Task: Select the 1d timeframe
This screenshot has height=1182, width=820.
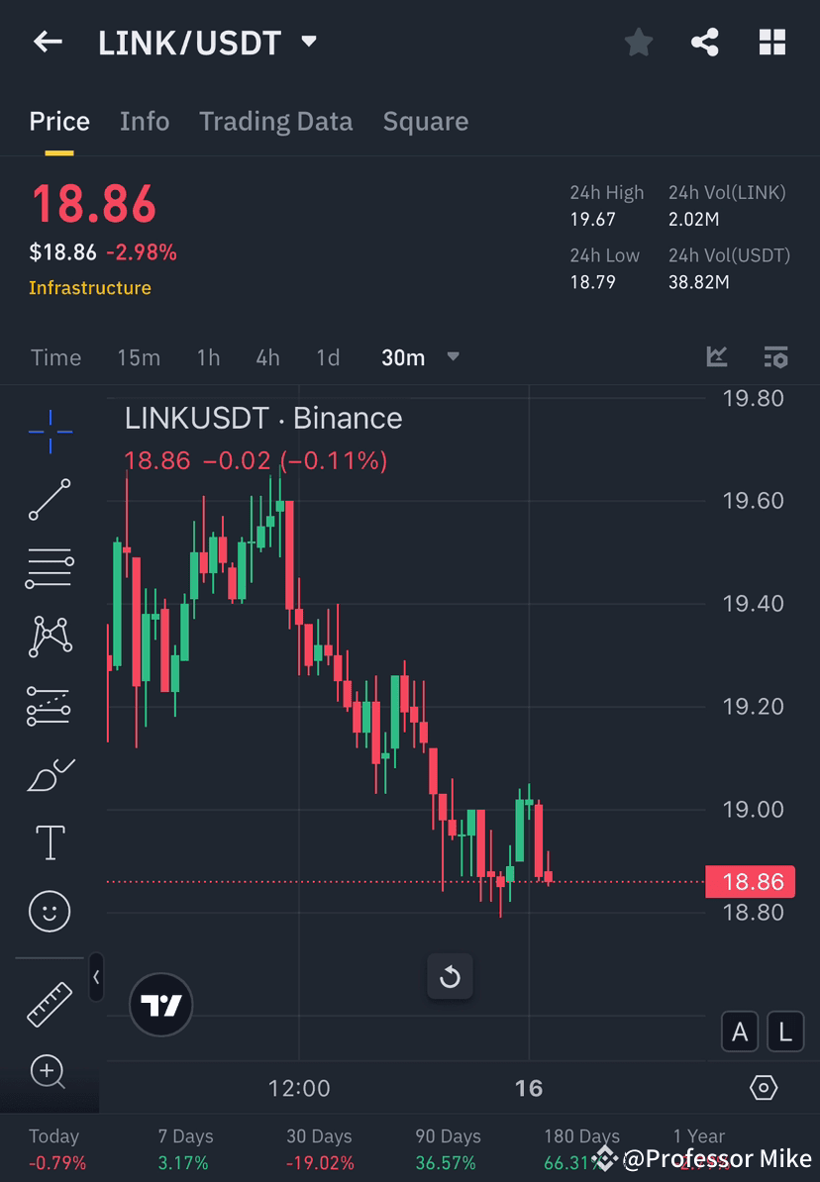Action: [x=328, y=357]
